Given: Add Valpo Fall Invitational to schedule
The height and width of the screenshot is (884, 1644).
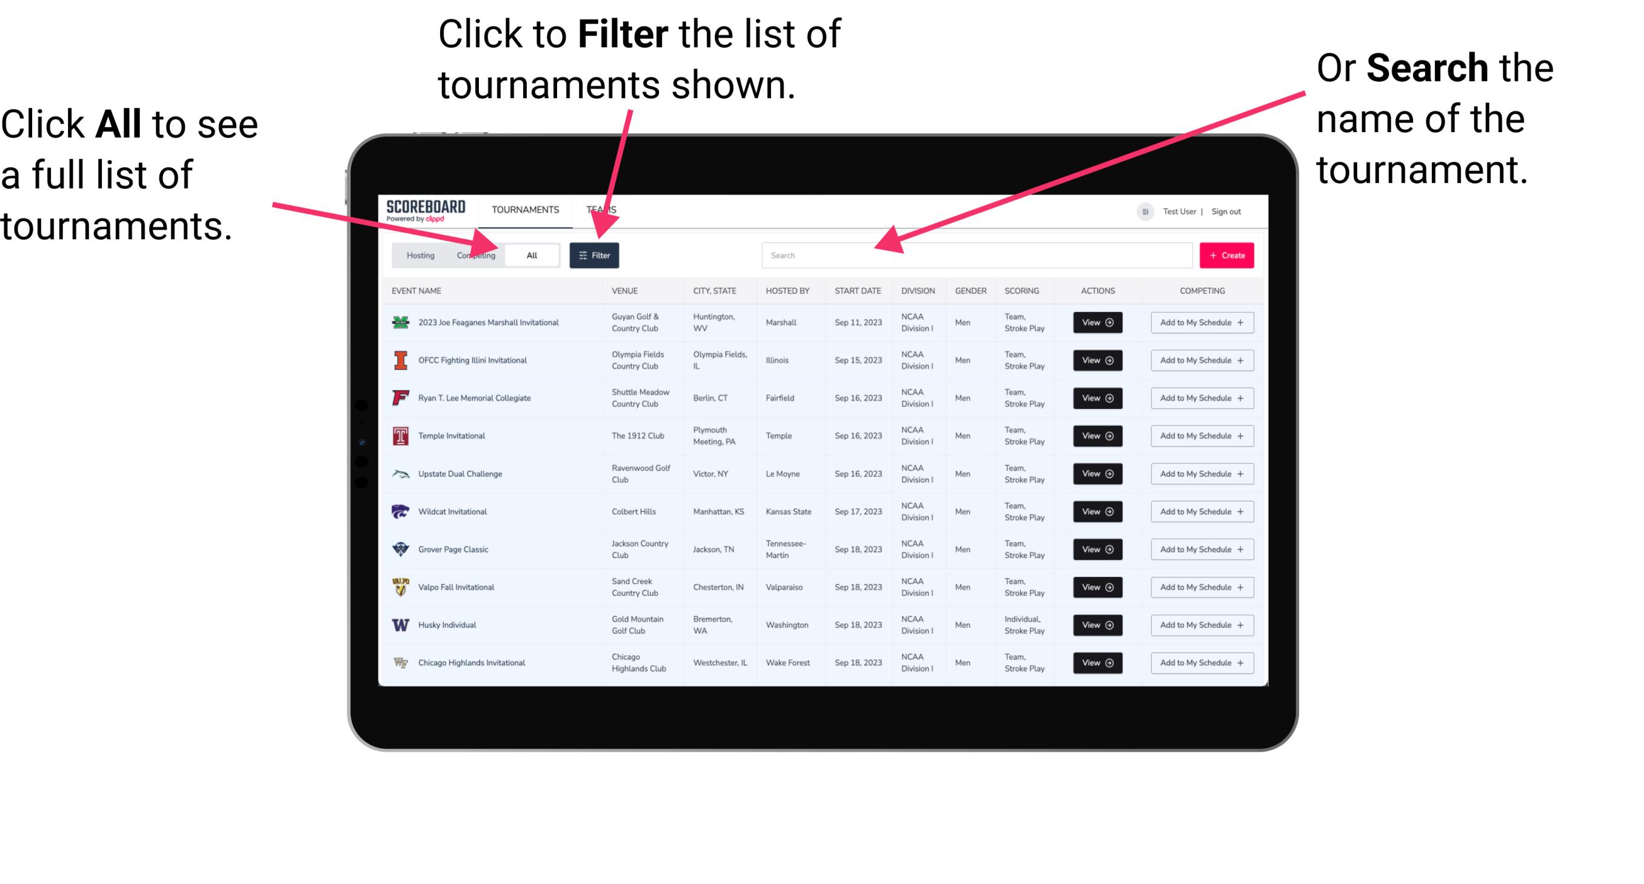Looking at the screenshot, I should (x=1200, y=588).
